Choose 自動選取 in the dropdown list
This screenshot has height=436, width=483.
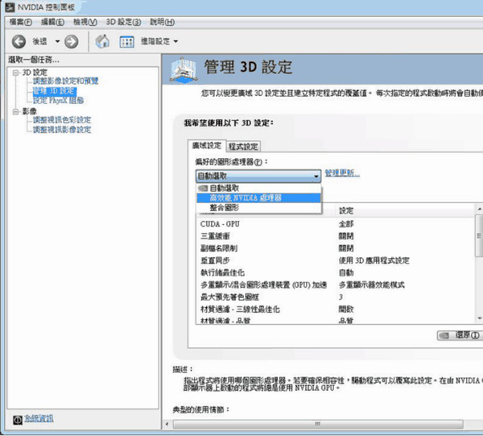coord(258,188)
